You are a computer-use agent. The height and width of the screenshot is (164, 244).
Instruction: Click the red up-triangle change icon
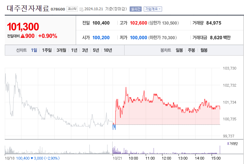(23, 36)
